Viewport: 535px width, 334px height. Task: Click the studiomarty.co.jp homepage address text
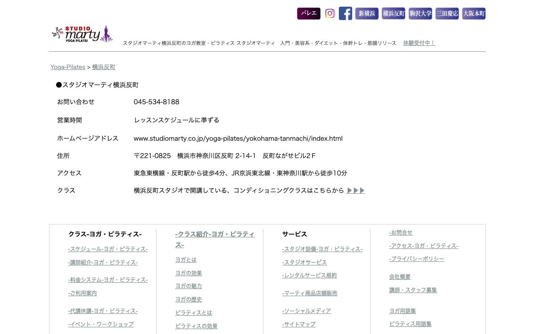tap(238, 138)
